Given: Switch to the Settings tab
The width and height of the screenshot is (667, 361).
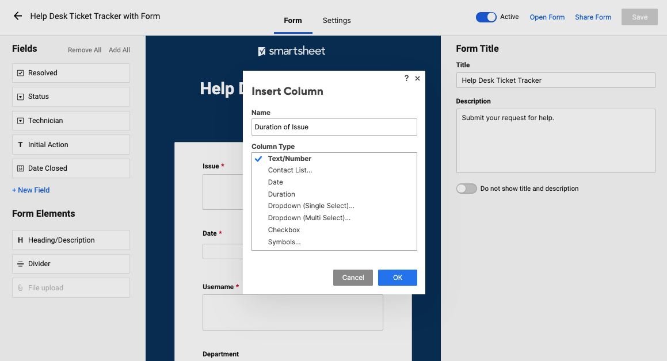Looking at the screenshot, I should pos(337,20).
